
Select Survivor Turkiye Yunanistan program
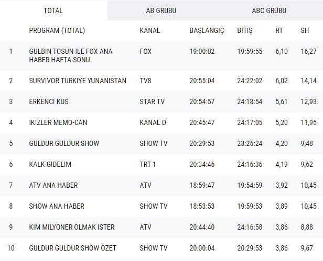coord(78,81)
